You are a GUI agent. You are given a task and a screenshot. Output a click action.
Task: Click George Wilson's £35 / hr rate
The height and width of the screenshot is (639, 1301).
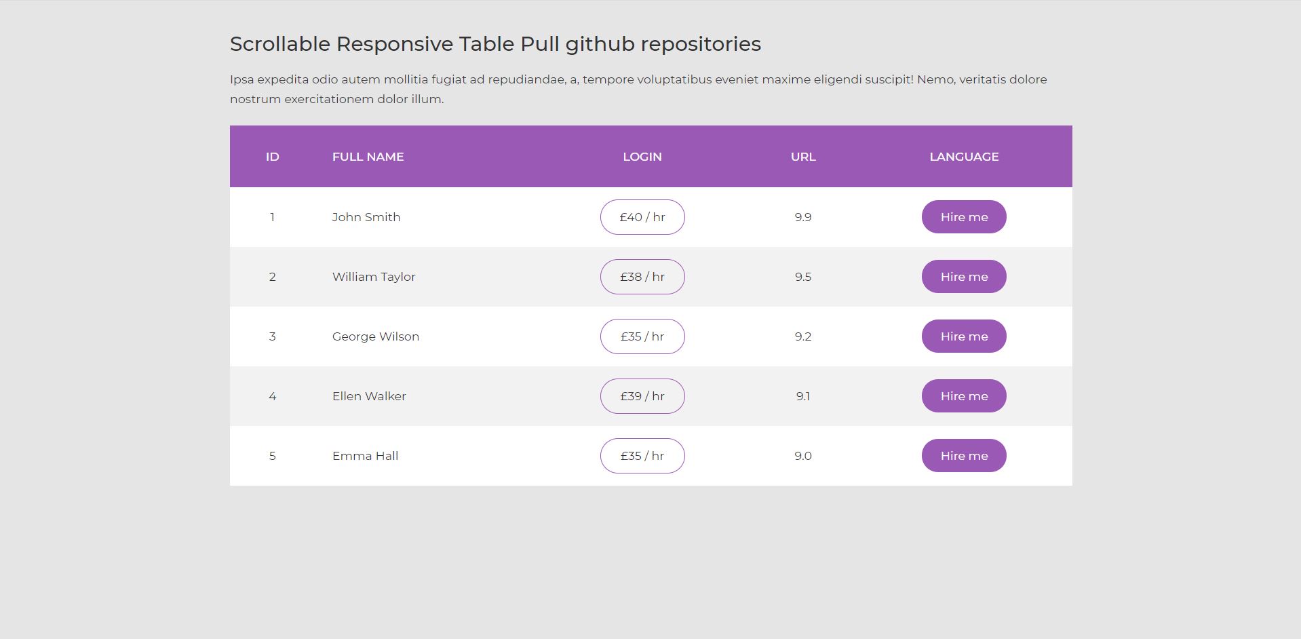pyautogui.click(x=642, y=336)
